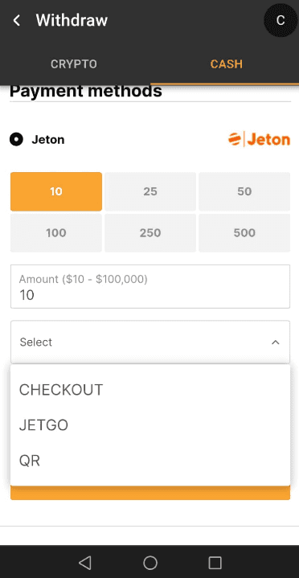Viewport: 299px width, 578px height.
Task: Click the Jeton brand logo
Action: [x=259, y=139]
